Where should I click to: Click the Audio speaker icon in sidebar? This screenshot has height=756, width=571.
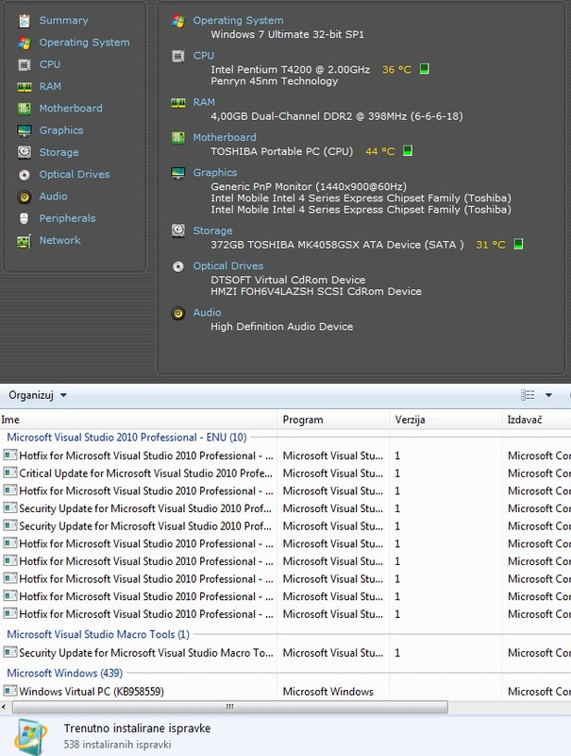point(25,197)
